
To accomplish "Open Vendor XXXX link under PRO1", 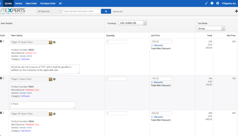I will 25,93.
